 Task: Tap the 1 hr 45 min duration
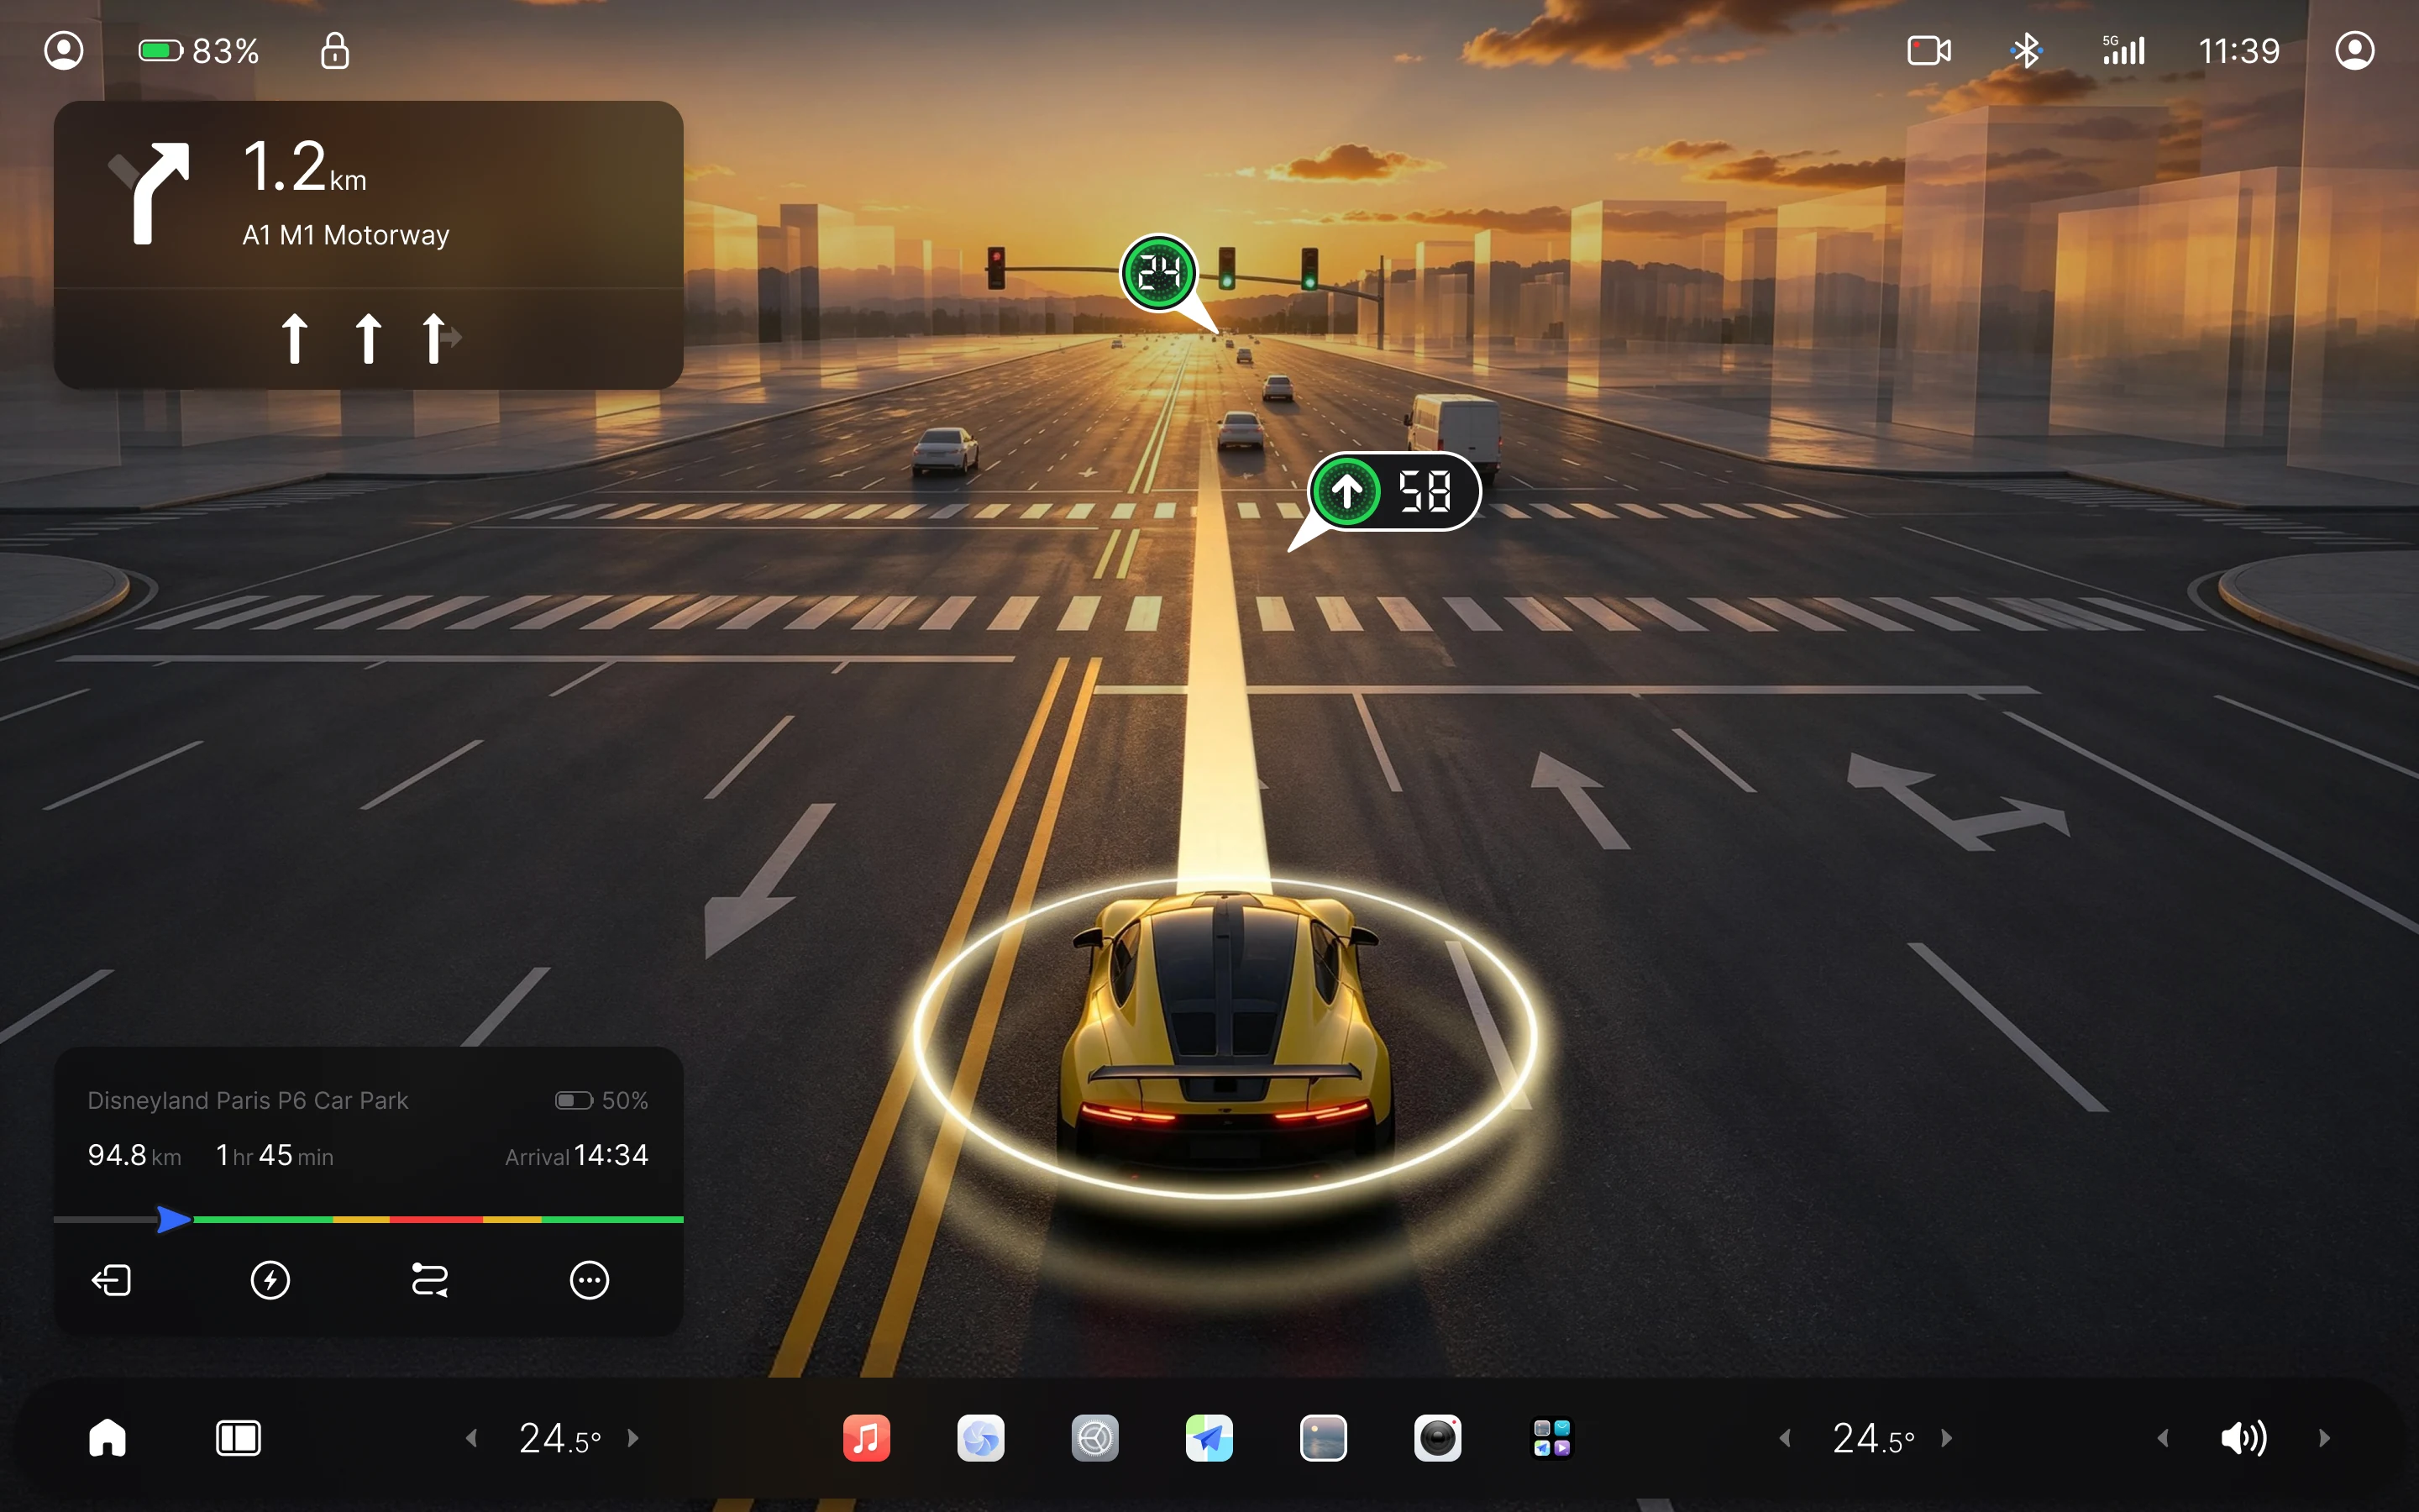(x=275, y=1156)
